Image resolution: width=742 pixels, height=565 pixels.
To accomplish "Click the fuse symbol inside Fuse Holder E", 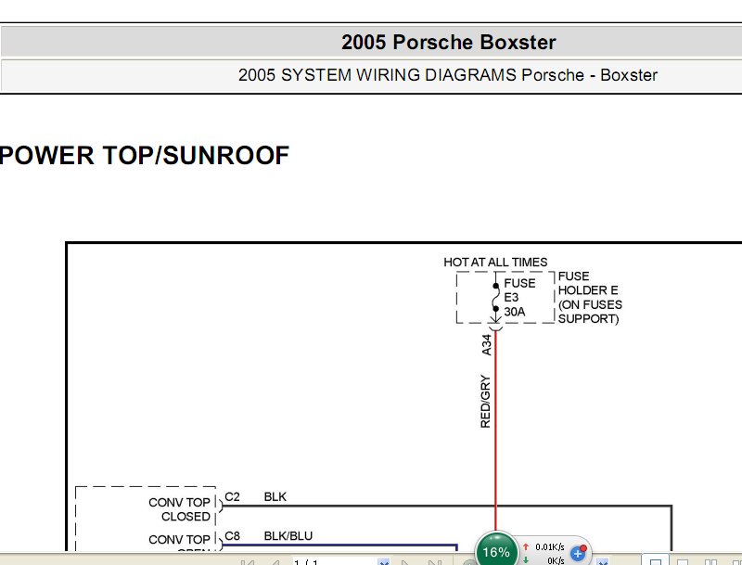I will click(x=495, y=297).
